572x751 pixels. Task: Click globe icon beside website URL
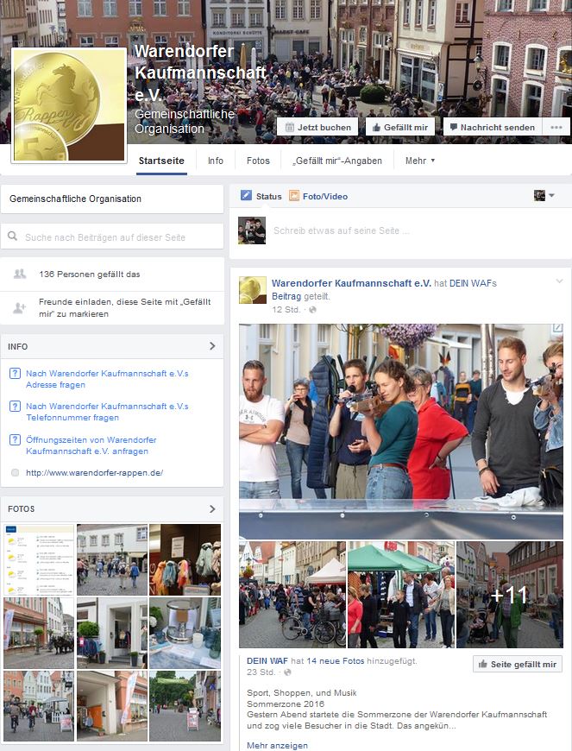tap(15, 473)
